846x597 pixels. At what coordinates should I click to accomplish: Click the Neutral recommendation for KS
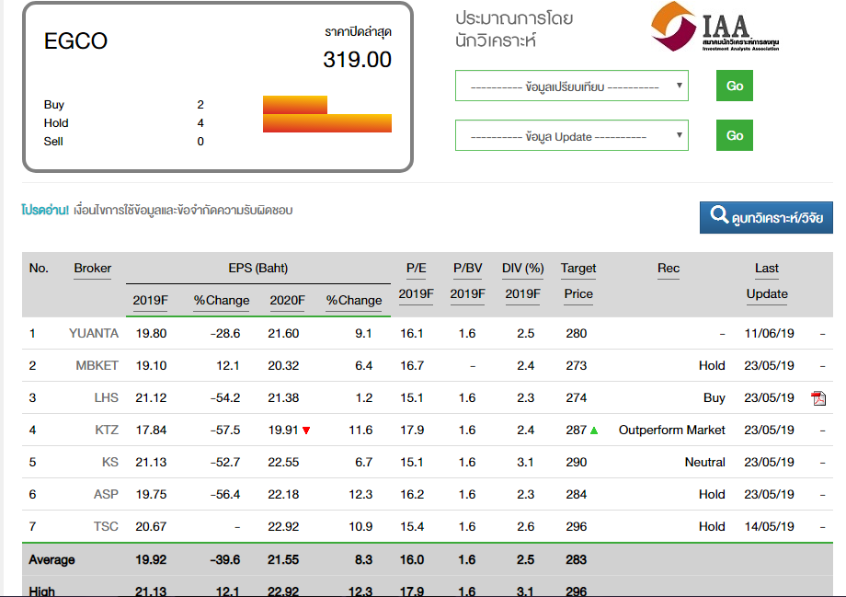tap(704, 462)
